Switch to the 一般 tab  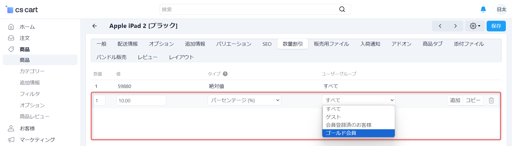[101, 44]
